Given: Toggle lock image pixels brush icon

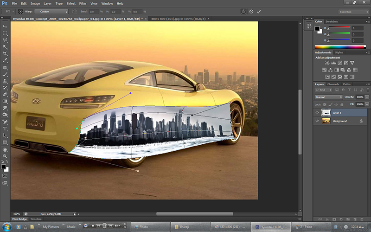Looking at the screenshot, I should tap(330, 104).
